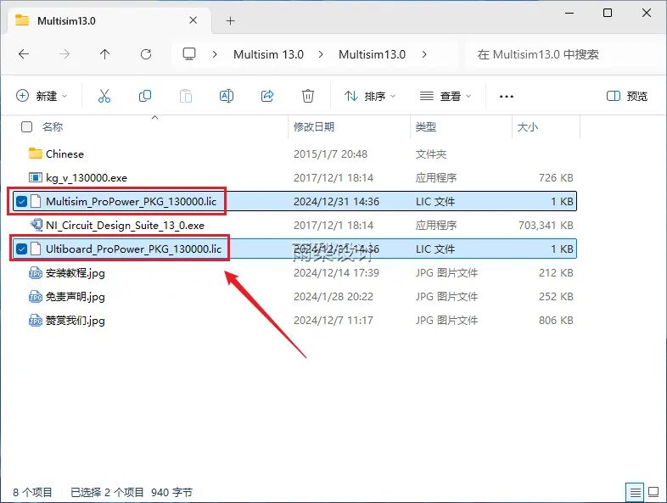The image size is (667, 503).
Task: Click 赞赏我们.jpg image icon
Action: tap(36, 320)
